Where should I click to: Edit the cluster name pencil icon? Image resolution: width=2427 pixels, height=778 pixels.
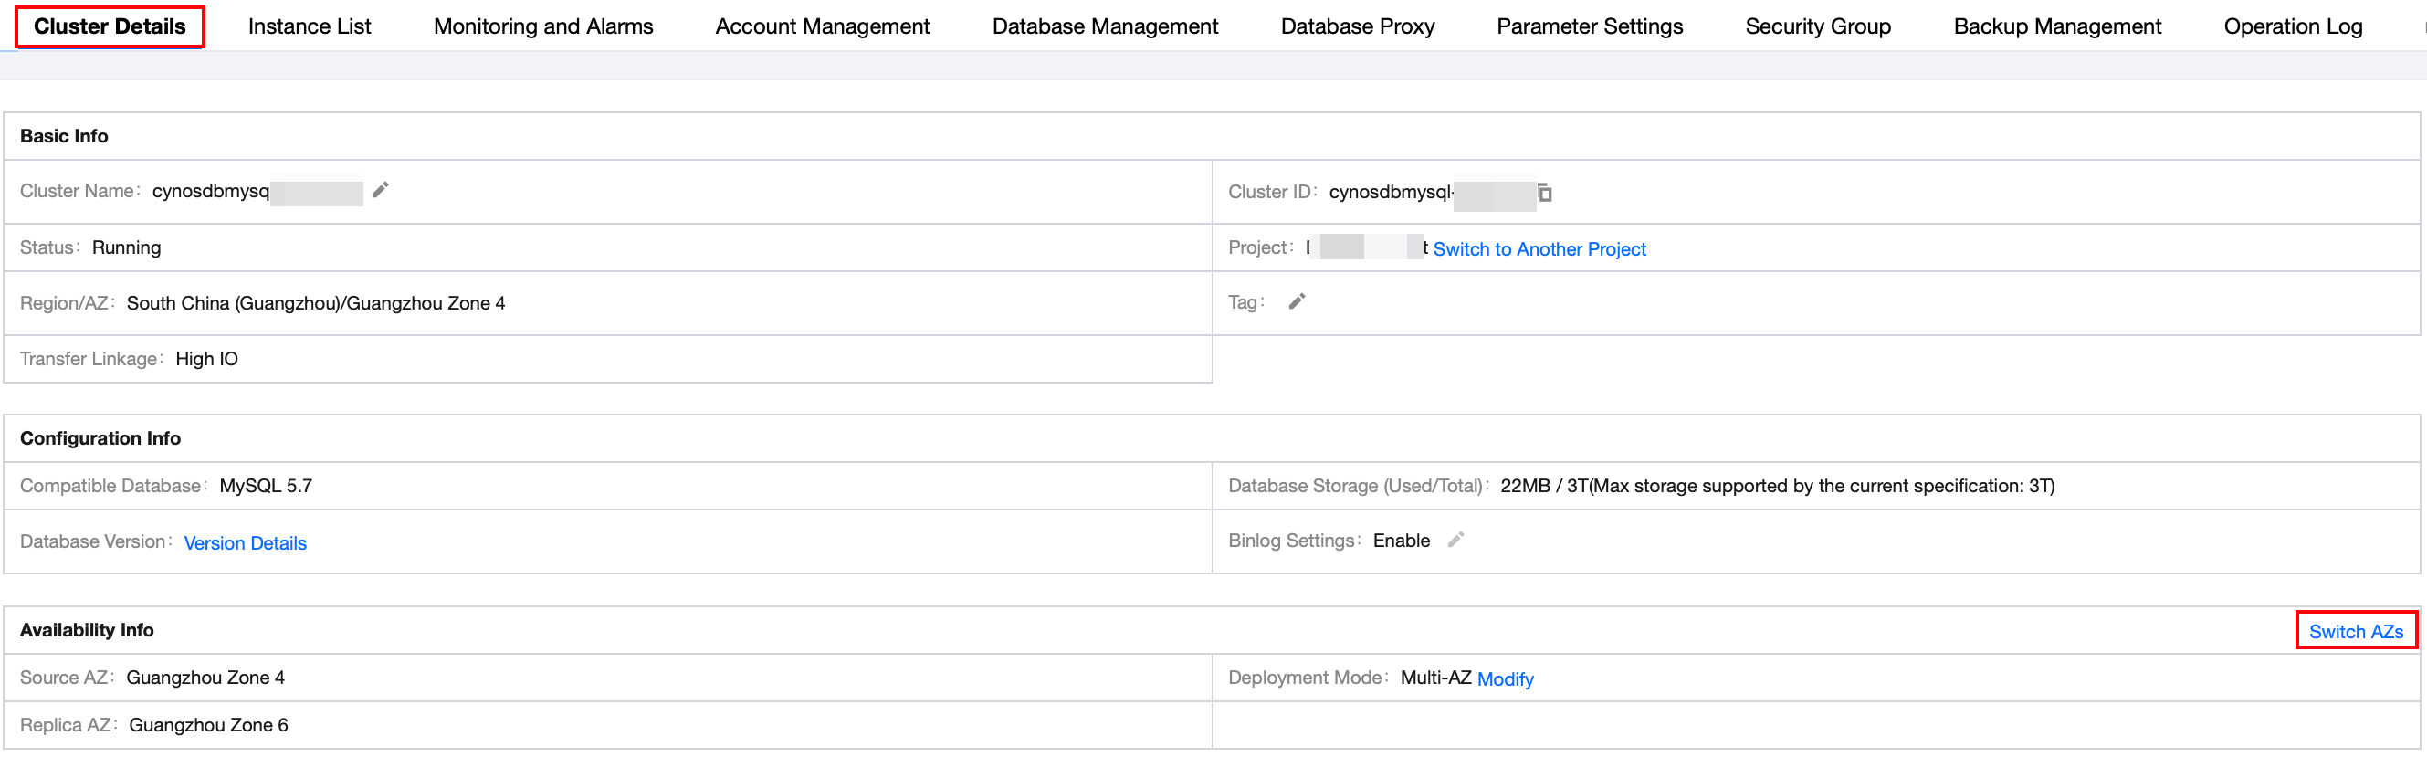tap(380, 190)
